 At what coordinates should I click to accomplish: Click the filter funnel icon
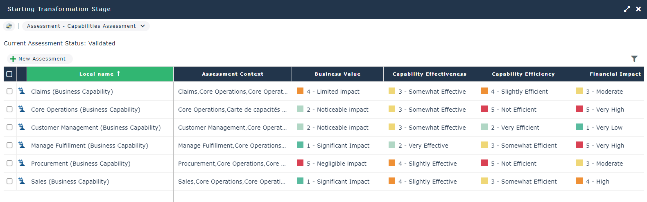pos(634,59)
